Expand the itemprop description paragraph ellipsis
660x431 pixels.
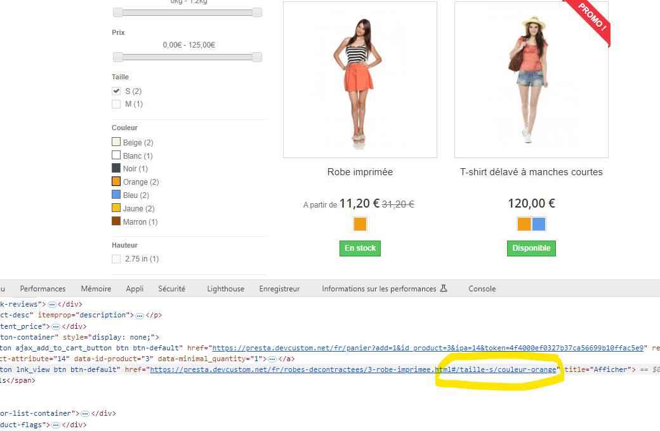[x=140, y=315]
